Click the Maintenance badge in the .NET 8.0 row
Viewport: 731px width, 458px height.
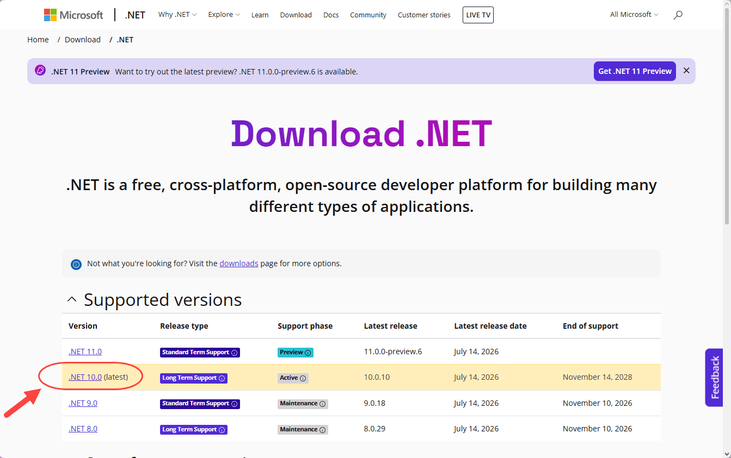pyautogui.click(x=303, y=429)
